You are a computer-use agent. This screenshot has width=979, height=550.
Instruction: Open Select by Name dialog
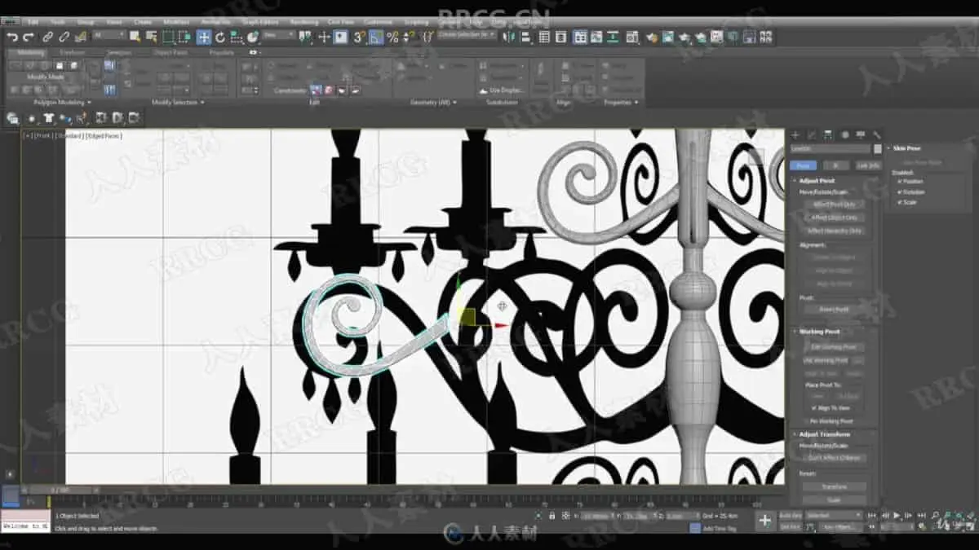coord(151,37)
